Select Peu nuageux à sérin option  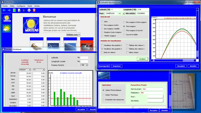102,25
